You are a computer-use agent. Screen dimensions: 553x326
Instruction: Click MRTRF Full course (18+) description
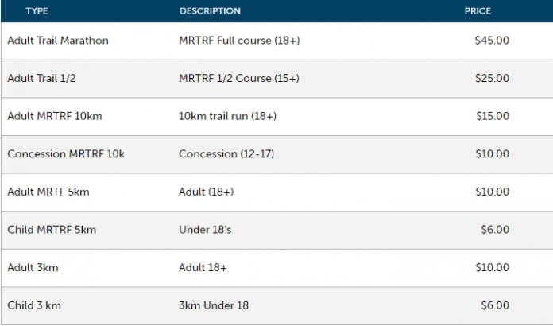click(239, 41)
